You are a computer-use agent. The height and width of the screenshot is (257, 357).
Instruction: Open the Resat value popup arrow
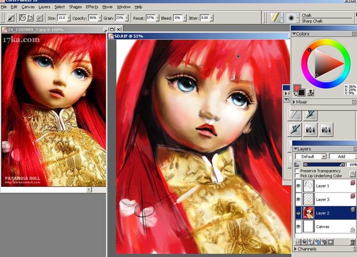pyautogui.click(x=157, y=18)
